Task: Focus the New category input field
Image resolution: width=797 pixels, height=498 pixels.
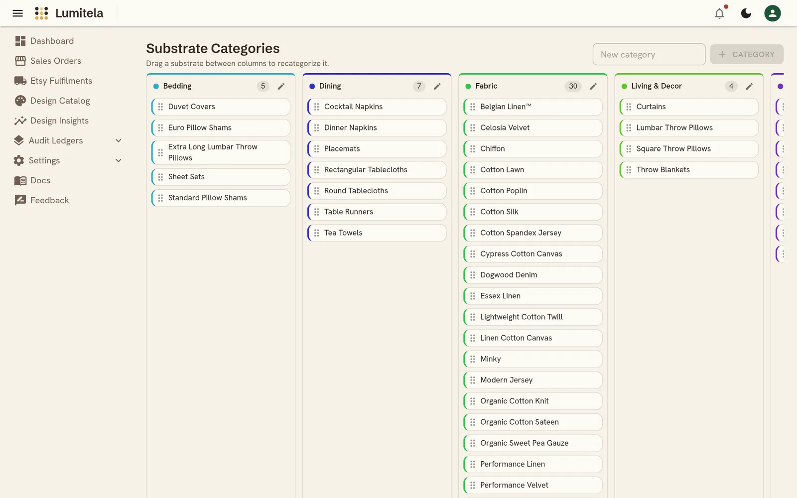Action: tap(649, 54)
